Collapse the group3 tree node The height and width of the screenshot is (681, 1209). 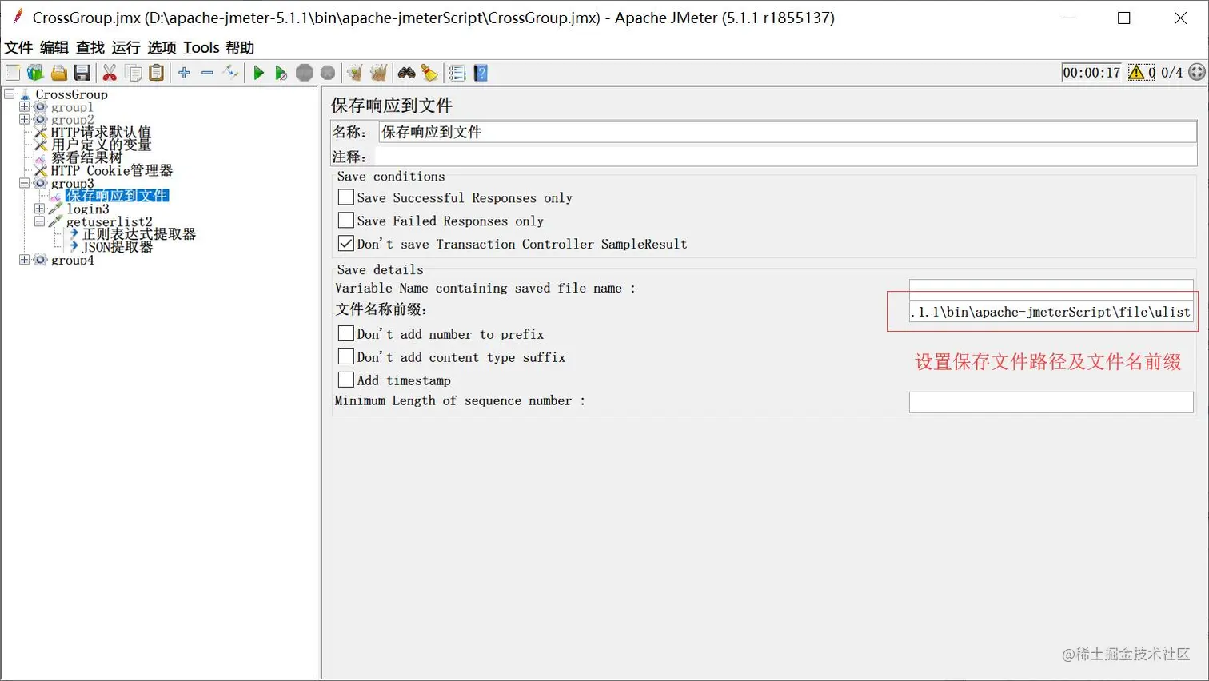(26, 183)
